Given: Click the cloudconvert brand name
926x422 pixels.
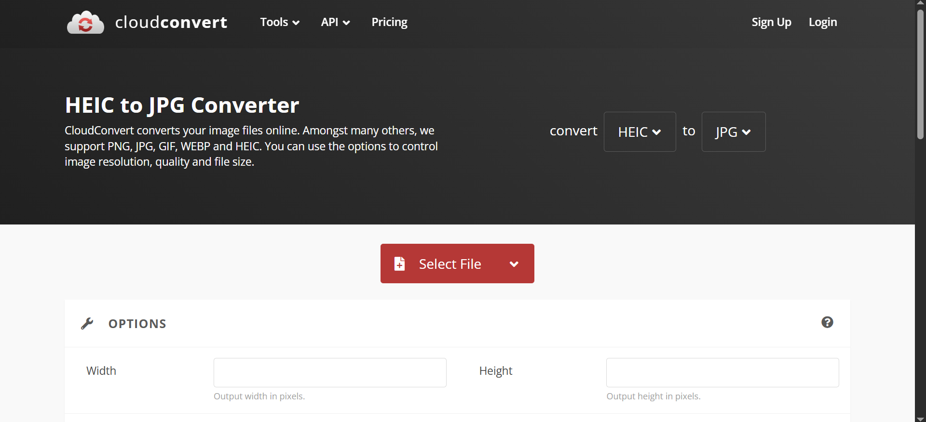Looking at the screenshot, I should point(171,22).
